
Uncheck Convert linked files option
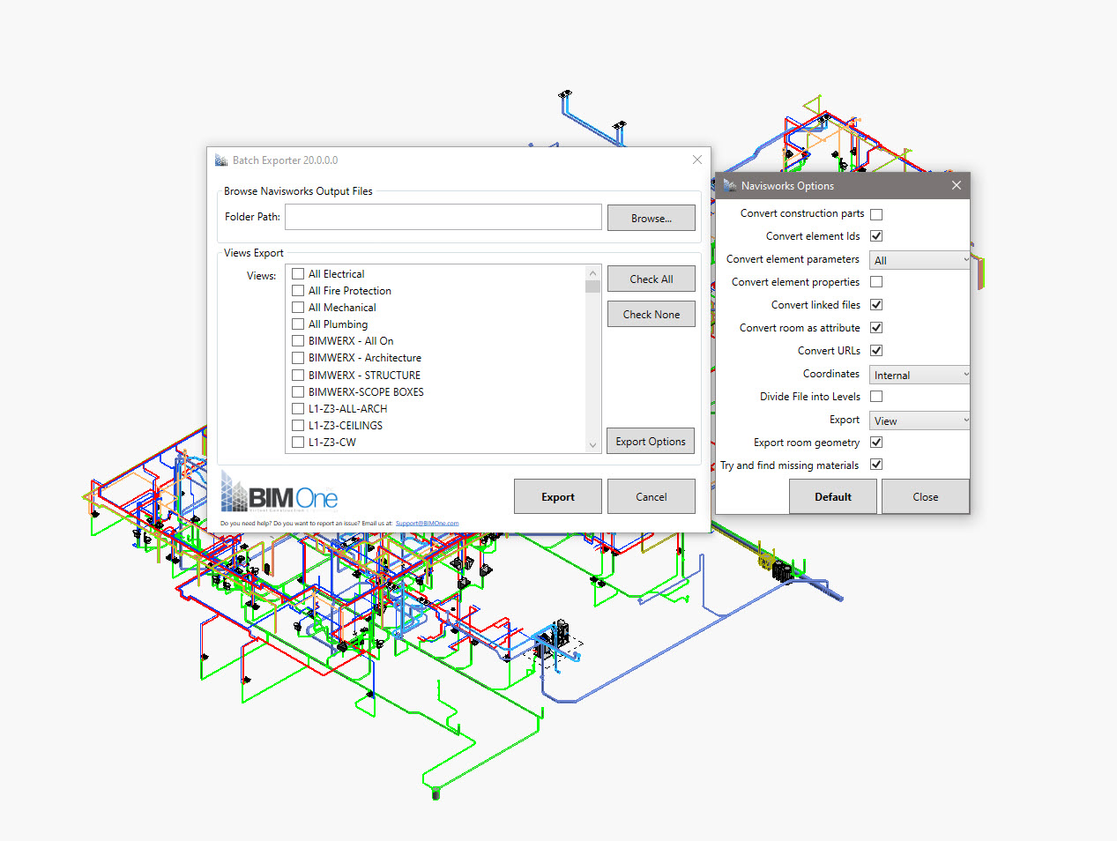tap(876, 305)
